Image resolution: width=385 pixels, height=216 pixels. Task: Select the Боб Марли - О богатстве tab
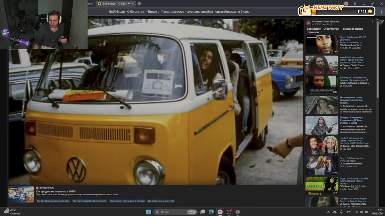(x=115, y=4)
